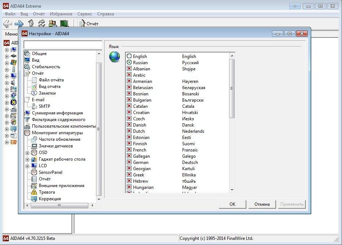
Task: Select Общие settings category icon
Action: click(x=27, y=54)
